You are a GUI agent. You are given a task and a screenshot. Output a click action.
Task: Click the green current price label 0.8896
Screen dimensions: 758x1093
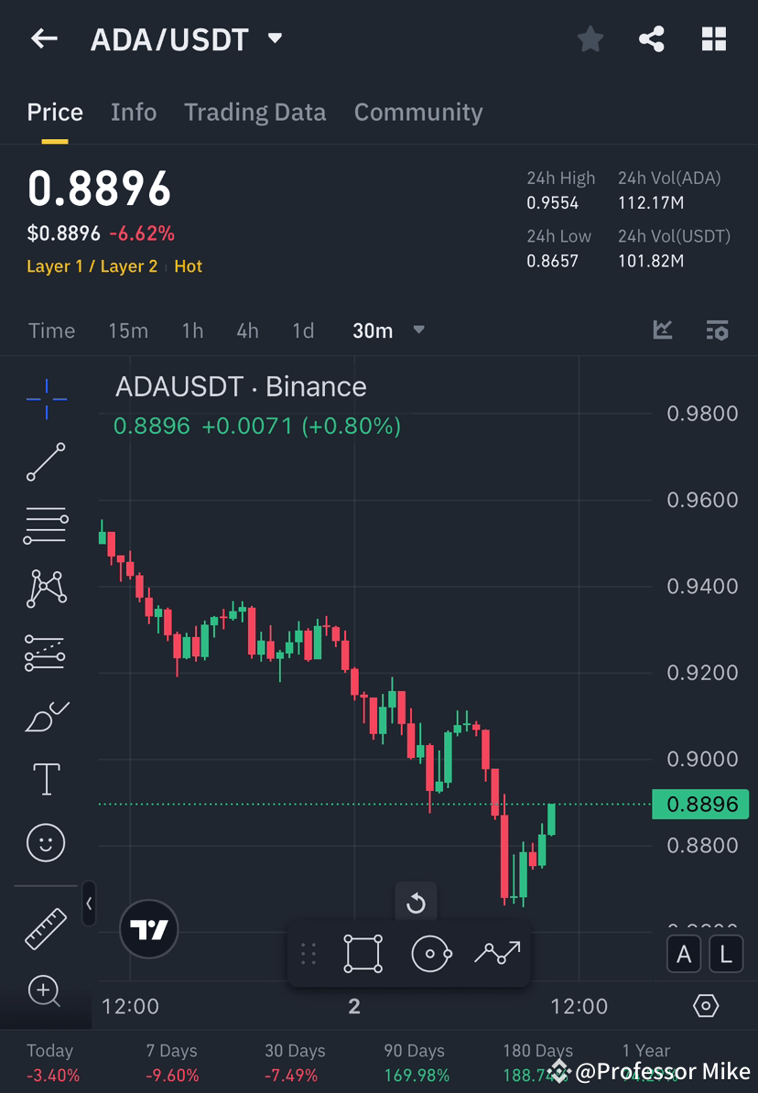[x=700, y=804]
